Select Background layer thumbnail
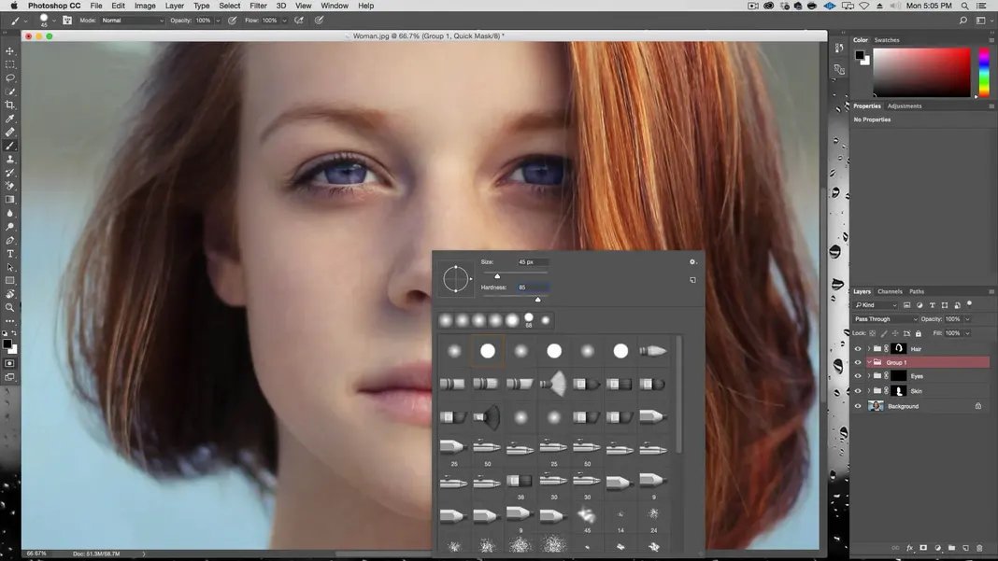The height and width of the screenshot is (561, 998). tap(876, 406)
